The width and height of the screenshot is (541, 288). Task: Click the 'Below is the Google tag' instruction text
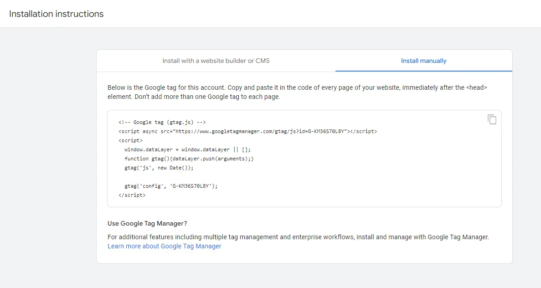click(182, 87)
